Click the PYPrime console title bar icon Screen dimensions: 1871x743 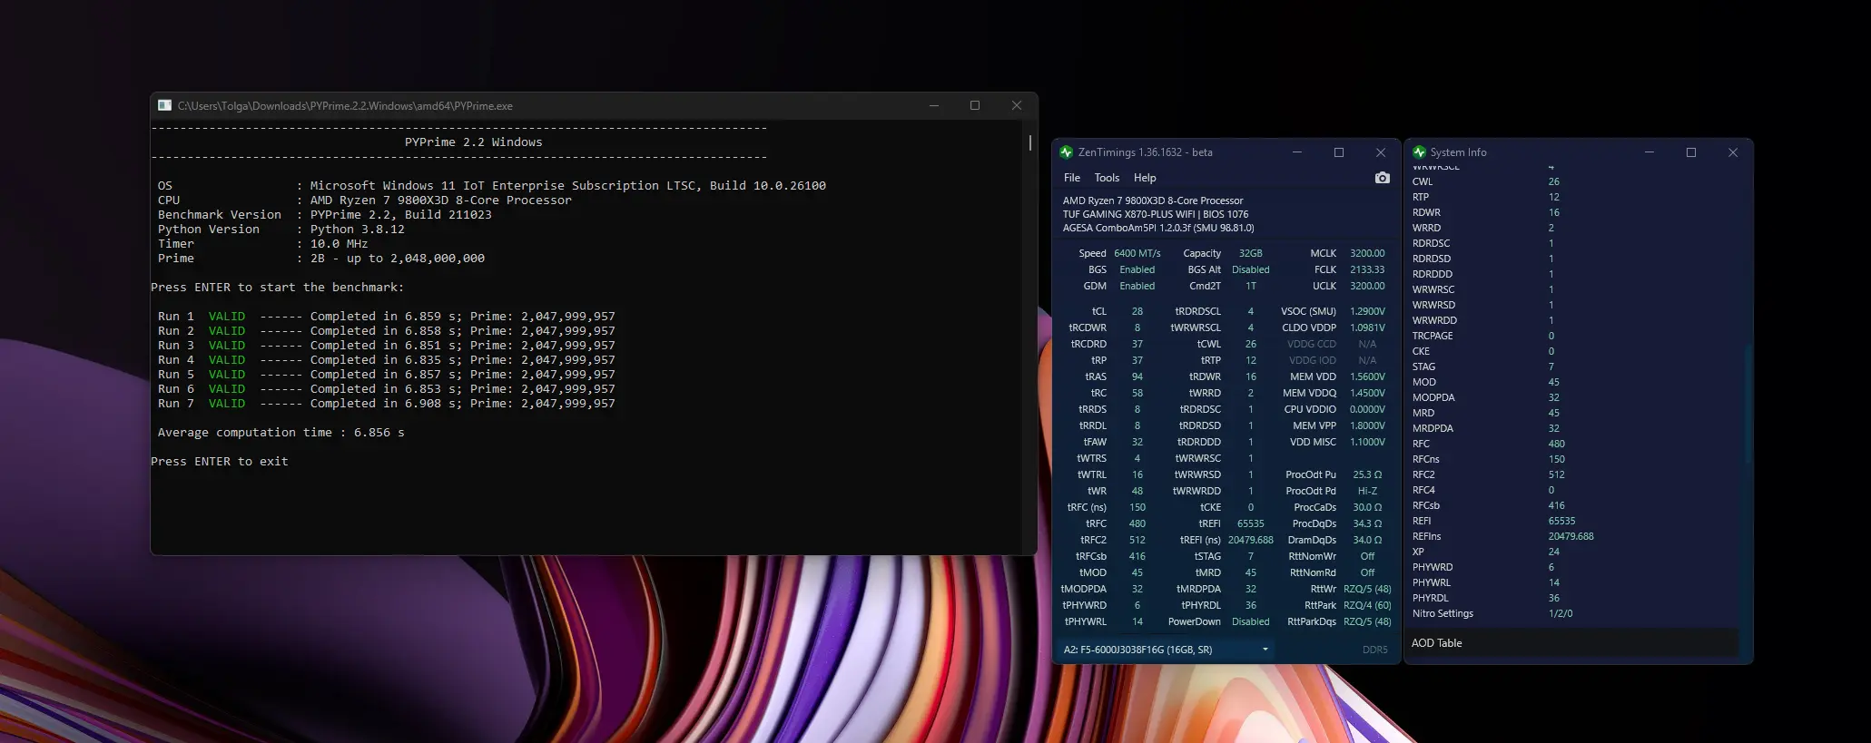[x=164, y=105]
